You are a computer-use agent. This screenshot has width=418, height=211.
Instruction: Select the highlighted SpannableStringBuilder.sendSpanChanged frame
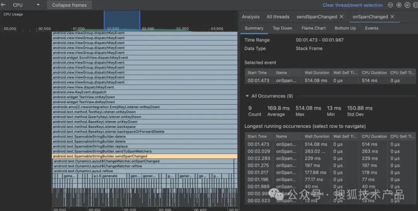tap(144, 156)
